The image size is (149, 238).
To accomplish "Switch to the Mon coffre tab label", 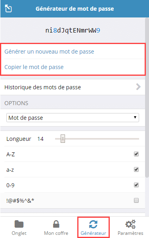I will point(56,233).
